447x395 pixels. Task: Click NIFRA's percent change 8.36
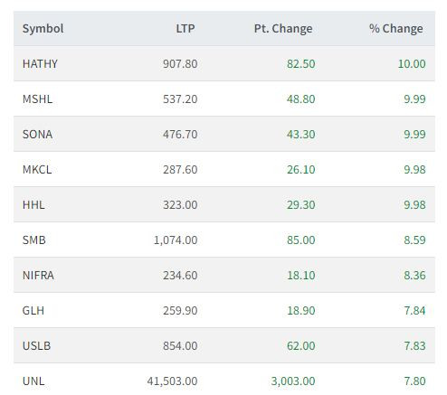pos(414,275)
